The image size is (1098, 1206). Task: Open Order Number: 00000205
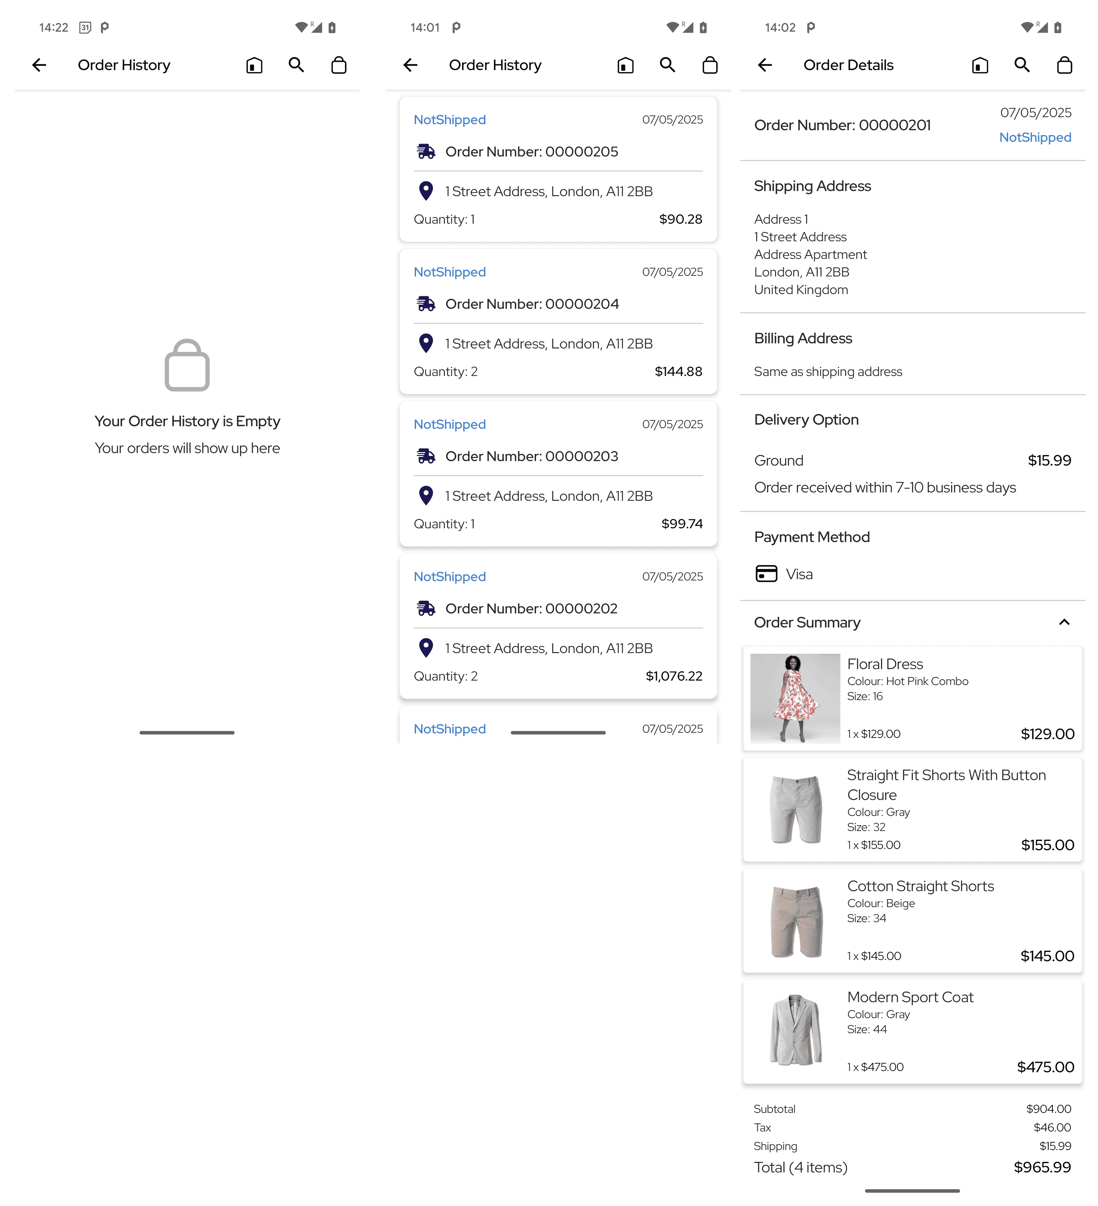[x=532, y=152]
